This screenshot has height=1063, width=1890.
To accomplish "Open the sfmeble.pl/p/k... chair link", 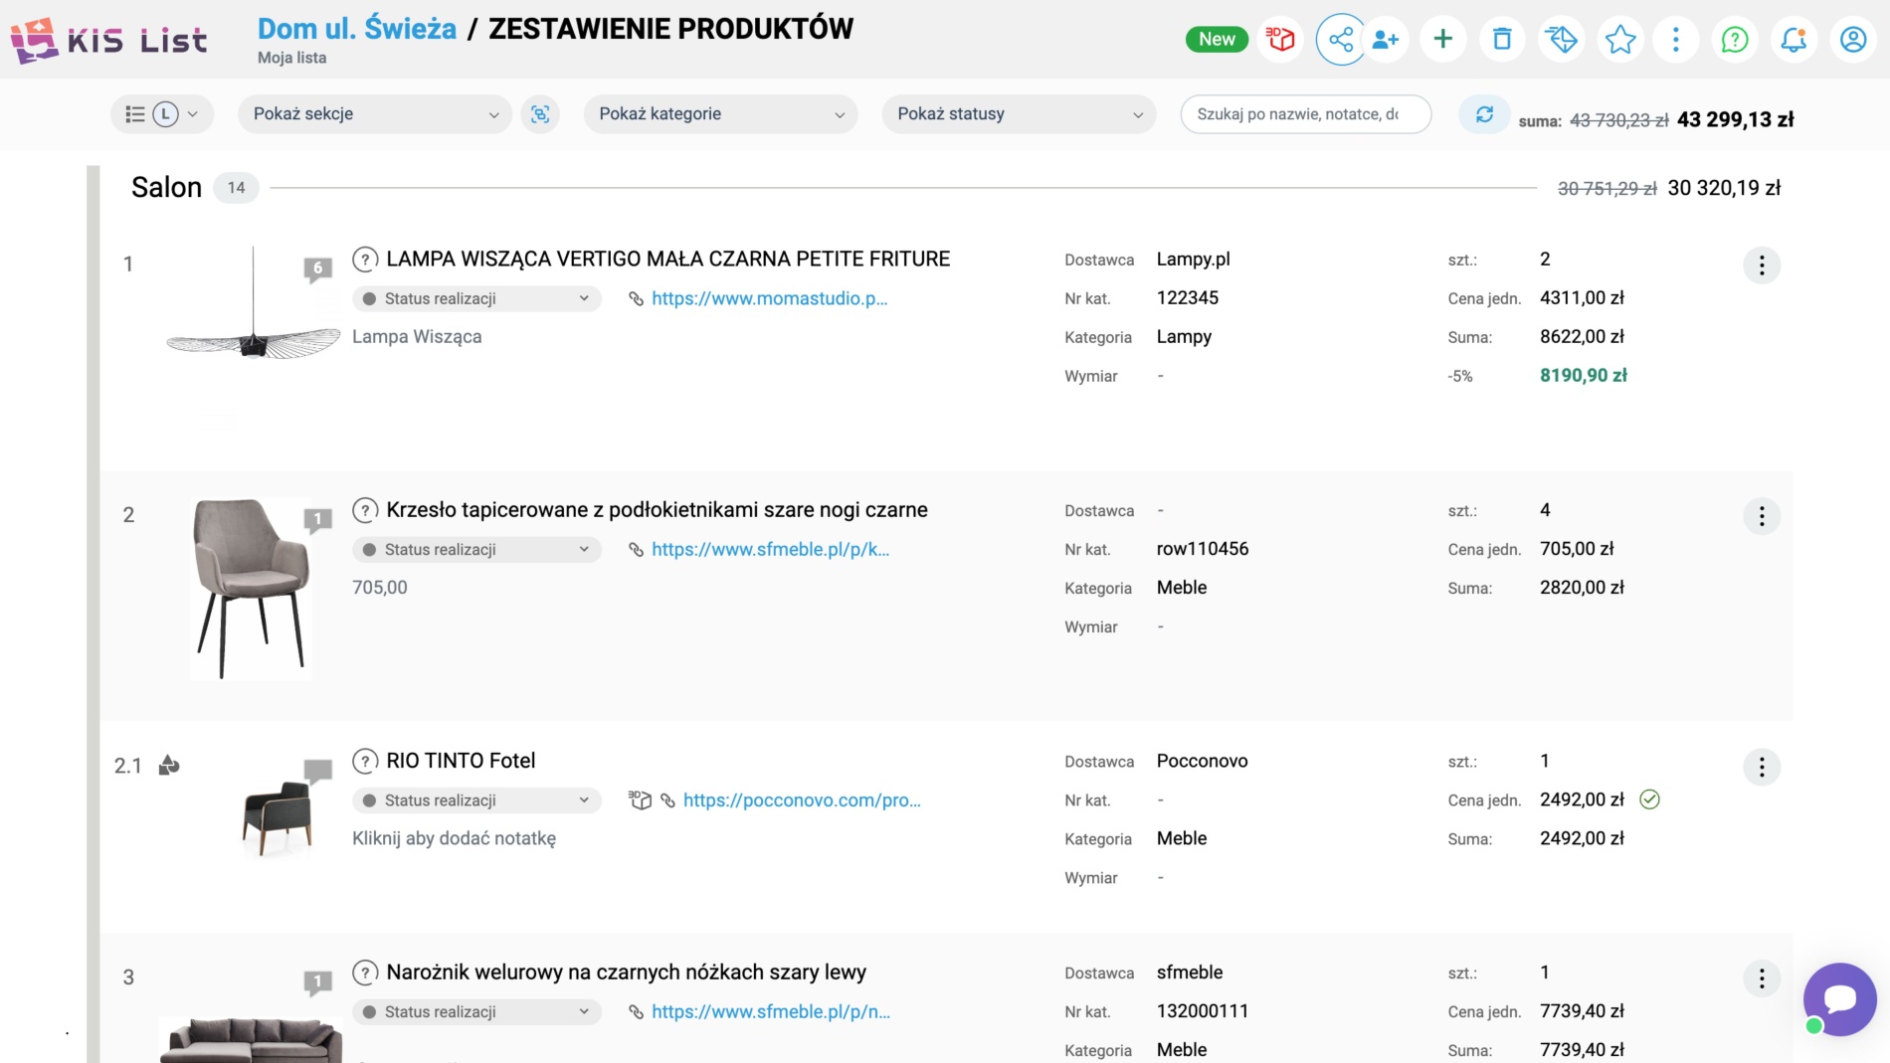I will click(x=770, y=549).
